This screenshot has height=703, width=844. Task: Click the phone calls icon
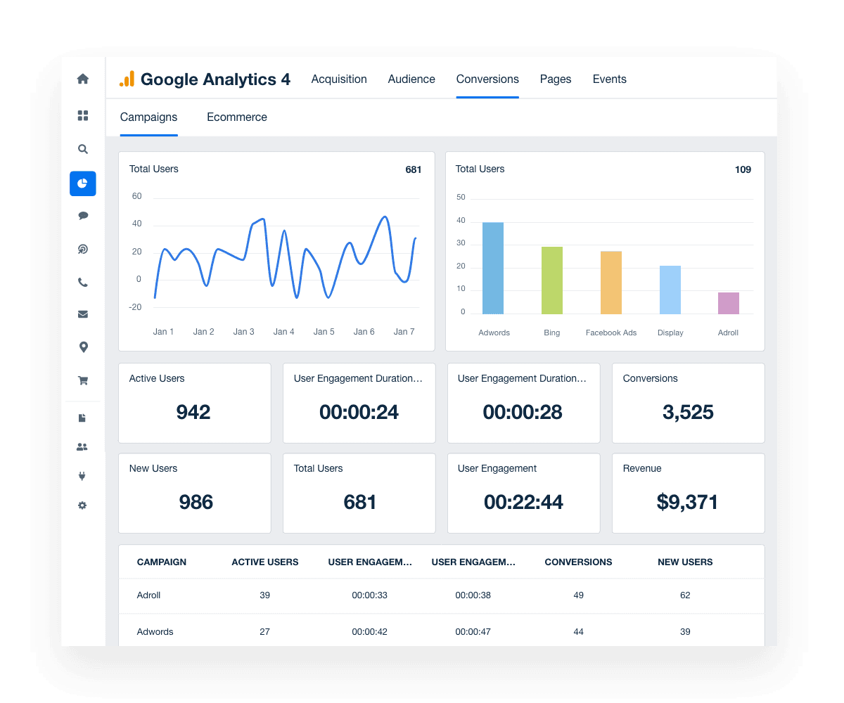tap(82, 281)
